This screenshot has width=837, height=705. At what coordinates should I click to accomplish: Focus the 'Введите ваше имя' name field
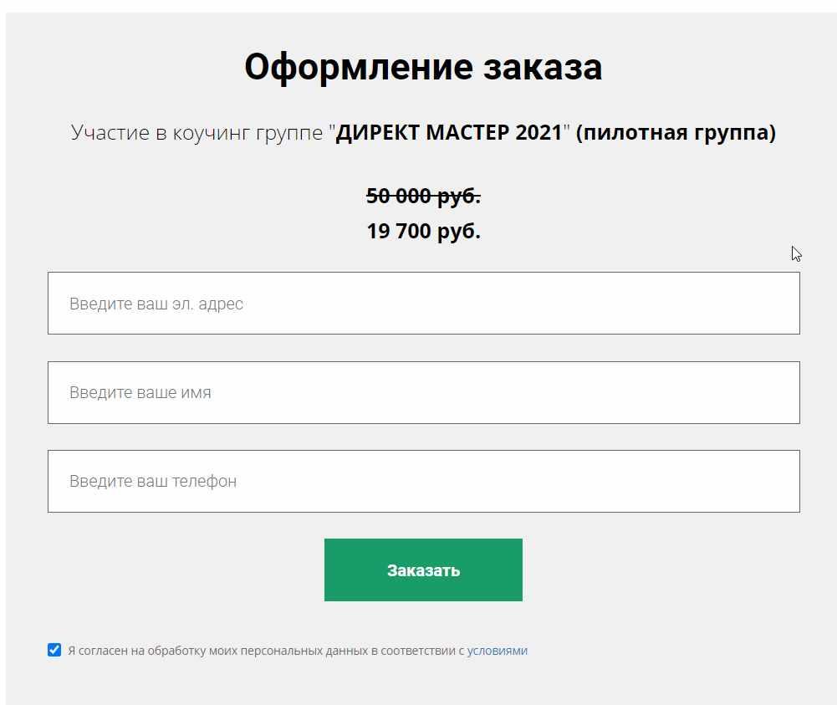pos(423,392)
